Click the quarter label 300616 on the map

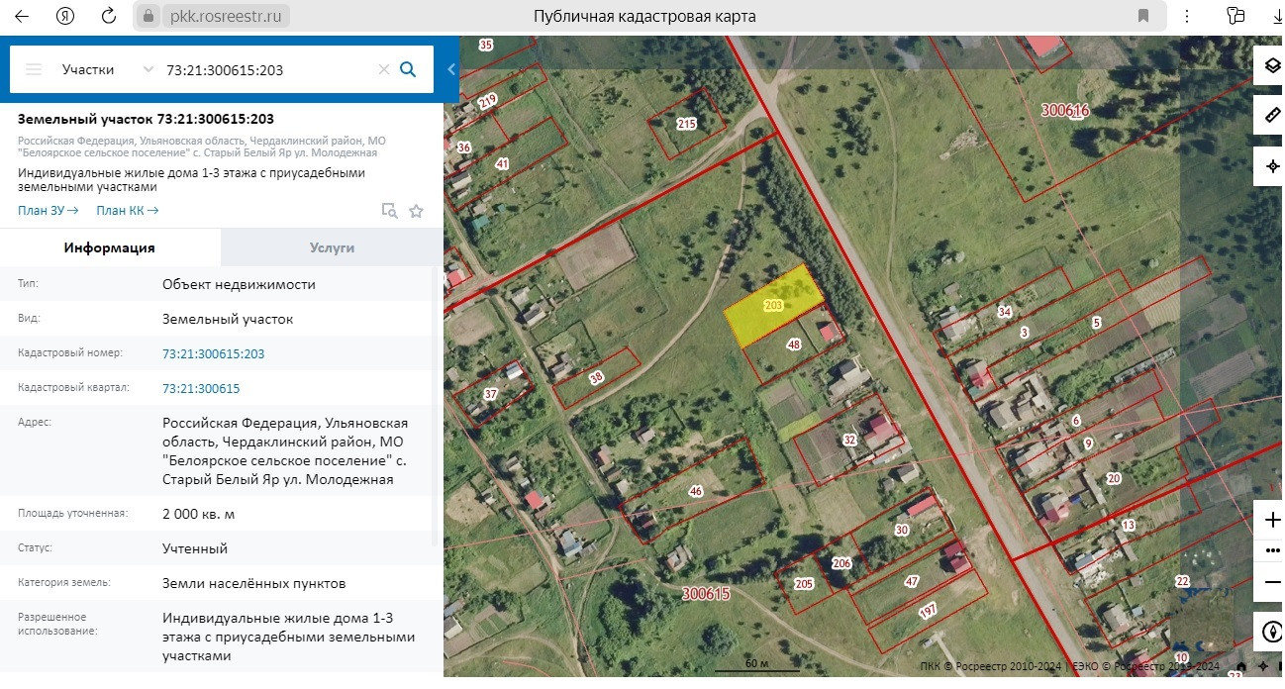click(1065, 111)
